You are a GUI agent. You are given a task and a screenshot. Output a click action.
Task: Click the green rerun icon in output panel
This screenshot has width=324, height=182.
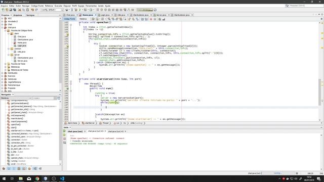[x=64, y=131]
